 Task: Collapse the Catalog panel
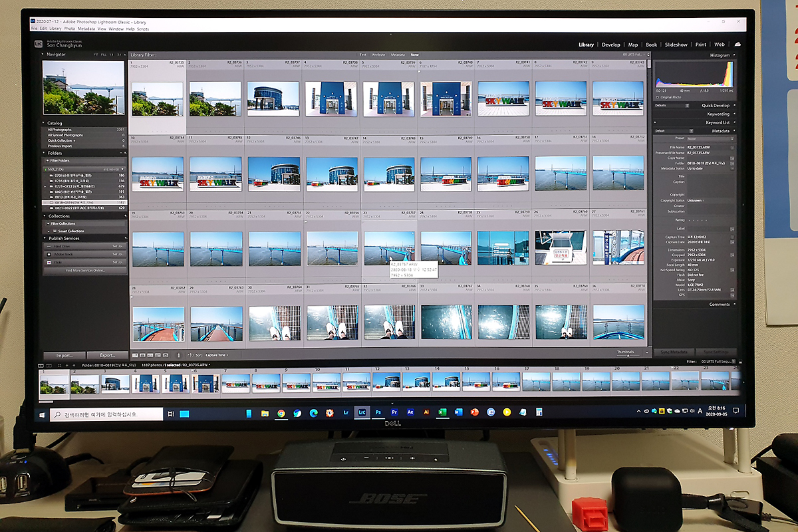click(44, 123)
